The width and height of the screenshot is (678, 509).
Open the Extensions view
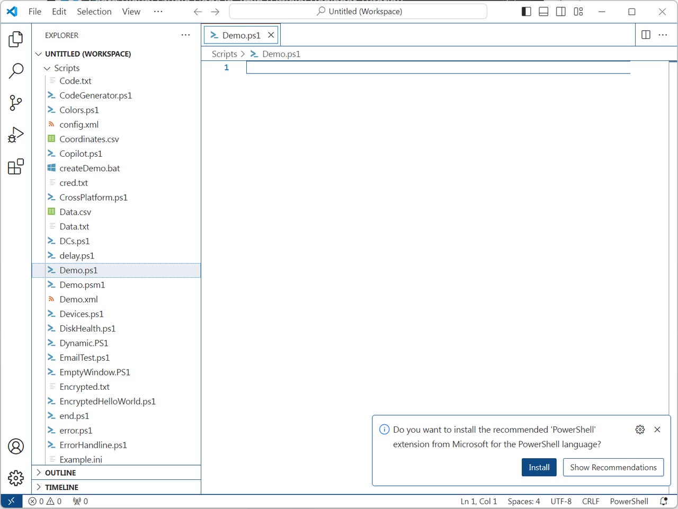coord(16,166)
